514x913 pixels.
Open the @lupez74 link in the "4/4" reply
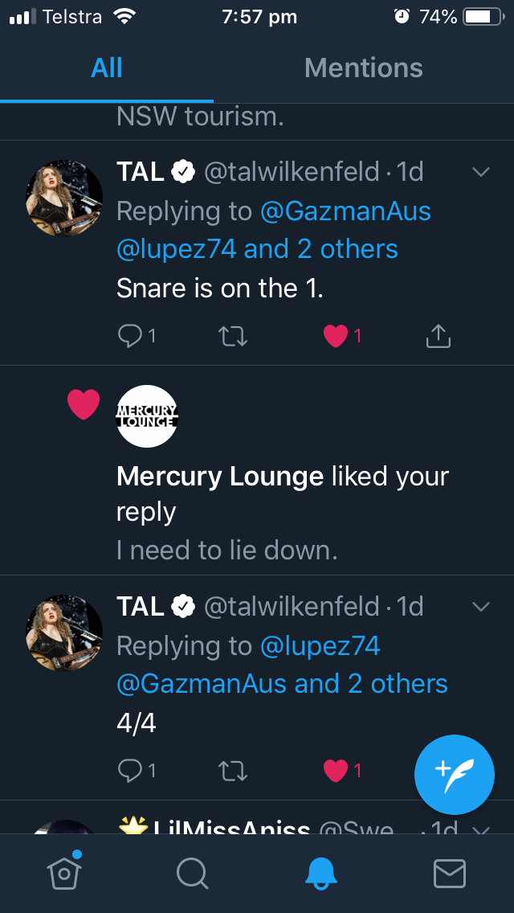320,645
